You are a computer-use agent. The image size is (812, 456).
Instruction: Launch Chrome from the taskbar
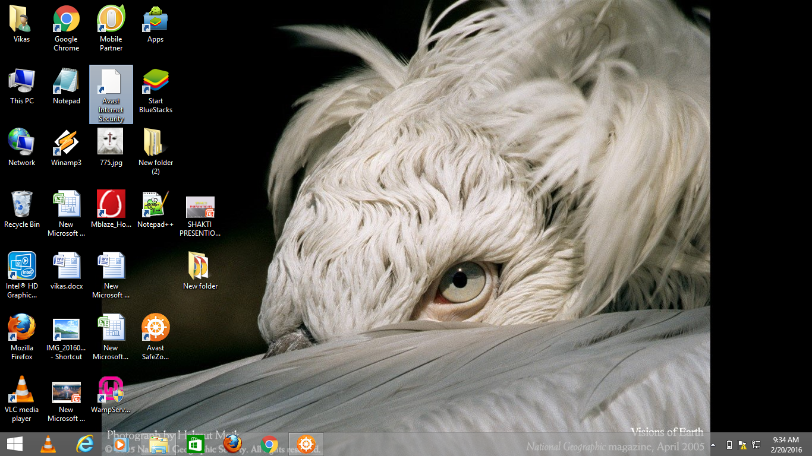coord(269,444)
